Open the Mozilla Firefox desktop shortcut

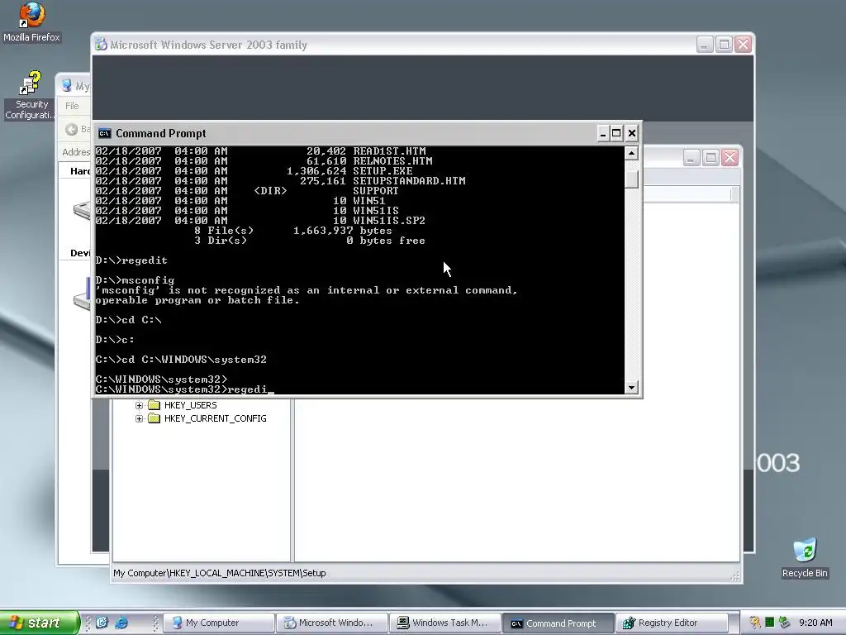point(31,21)
